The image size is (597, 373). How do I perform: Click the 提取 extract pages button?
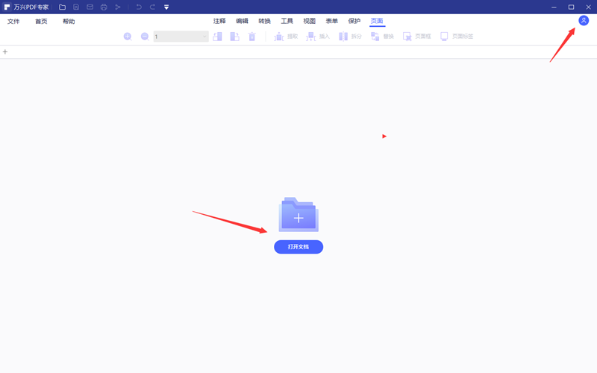point(286,37)
